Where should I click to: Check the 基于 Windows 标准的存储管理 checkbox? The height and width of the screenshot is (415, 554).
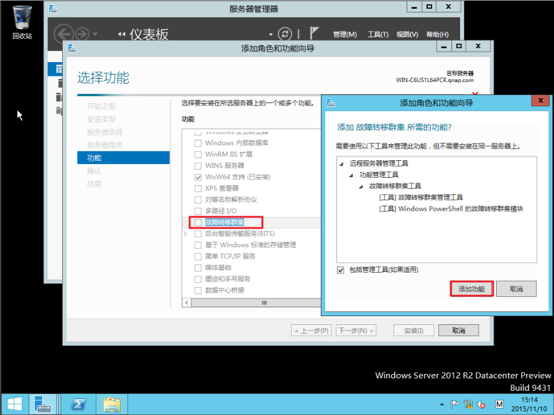(x=198, y=245)
